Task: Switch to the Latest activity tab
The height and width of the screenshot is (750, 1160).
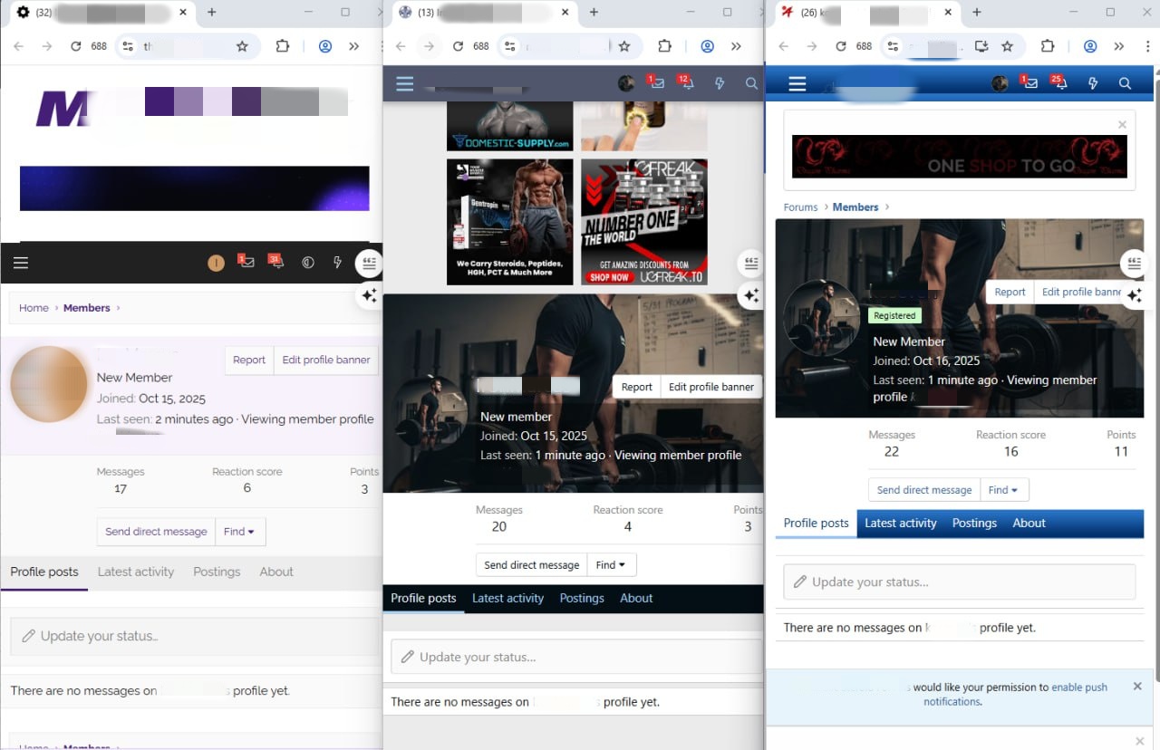Action: tap(901, 524)
